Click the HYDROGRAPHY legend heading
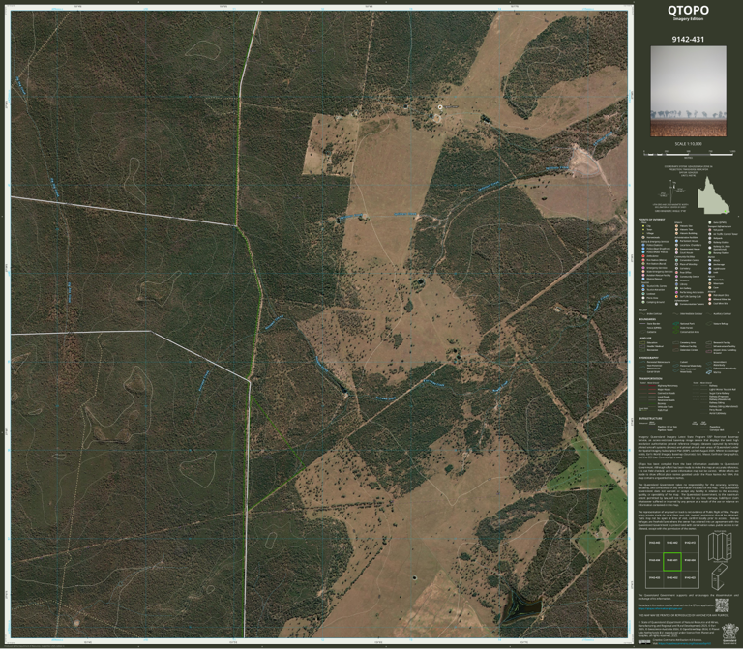 pyautogui.click(x=648, y=358)
